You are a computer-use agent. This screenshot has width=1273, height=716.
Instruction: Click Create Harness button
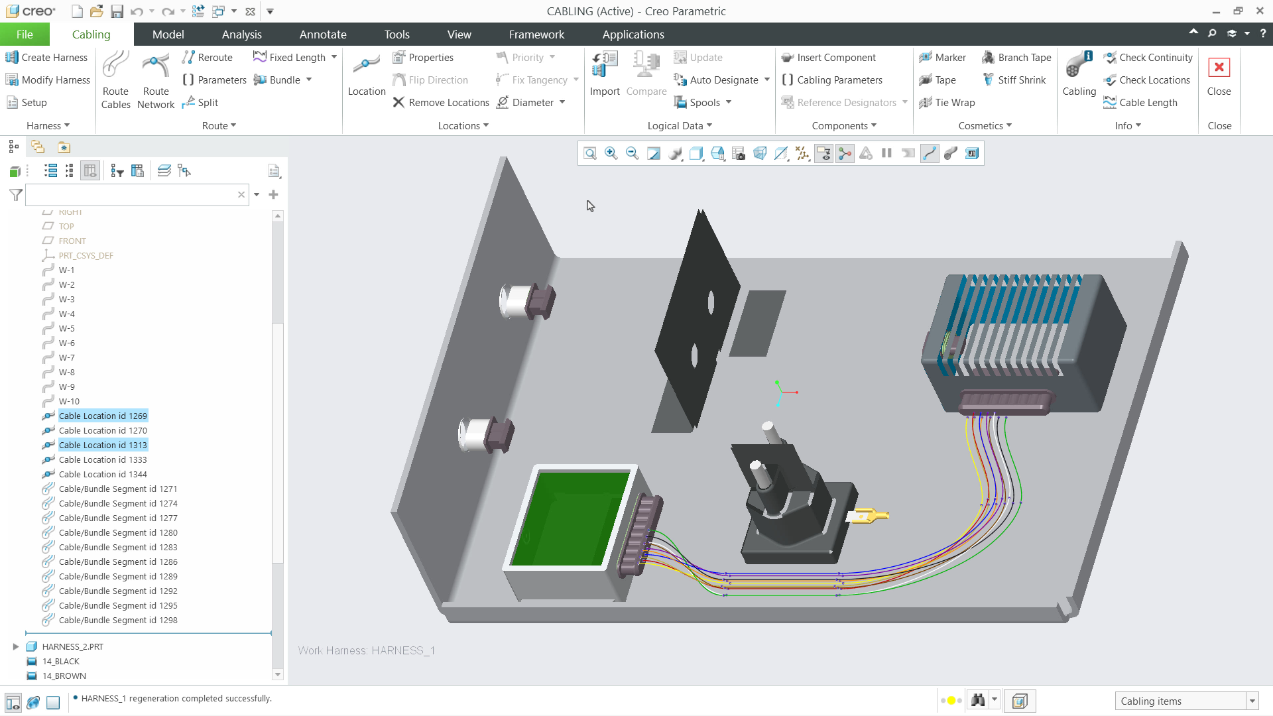[x=46, y=58]
